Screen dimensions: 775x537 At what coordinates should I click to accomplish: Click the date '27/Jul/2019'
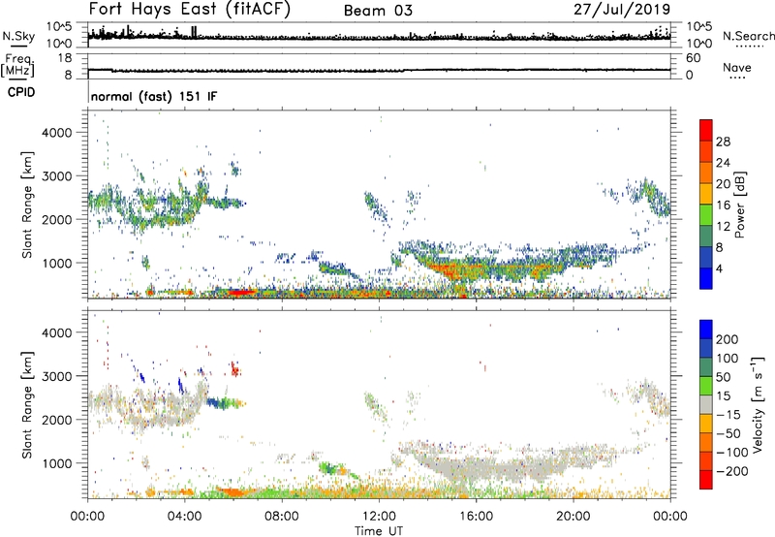click(622, 10)
